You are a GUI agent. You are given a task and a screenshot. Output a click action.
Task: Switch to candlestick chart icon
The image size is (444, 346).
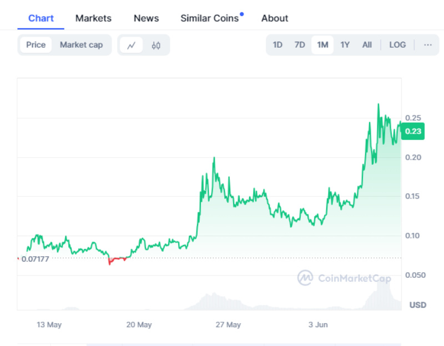click(156, 45)
